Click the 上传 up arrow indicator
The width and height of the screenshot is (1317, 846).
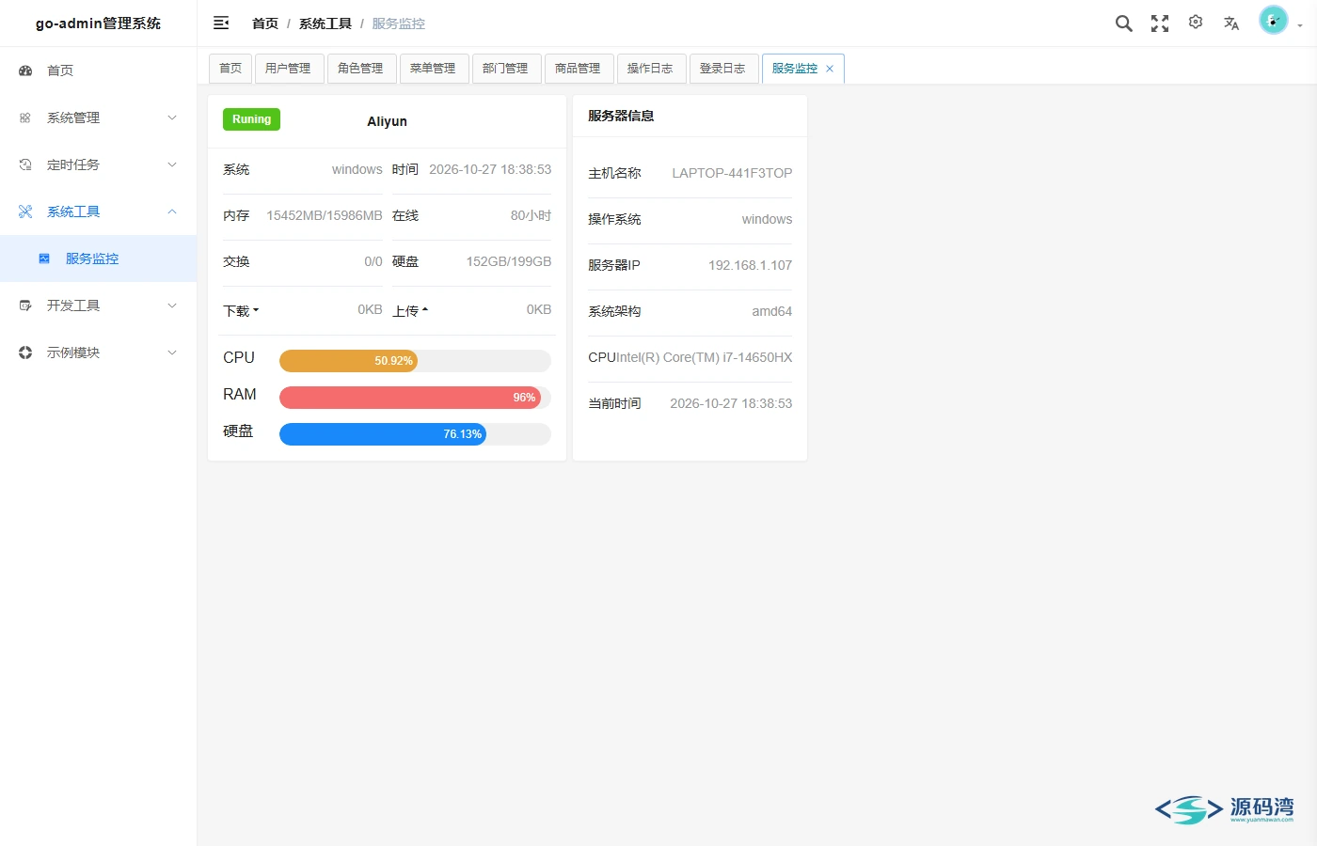click(x=425, y=309)
